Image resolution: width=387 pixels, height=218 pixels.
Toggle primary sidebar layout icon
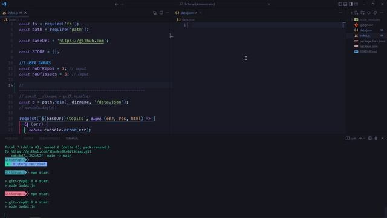[340, 4]
